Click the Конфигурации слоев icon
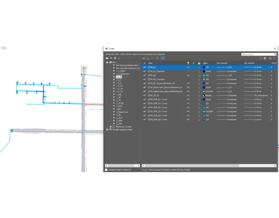Viewport: 279px width, 218px height. pos(109,130)
